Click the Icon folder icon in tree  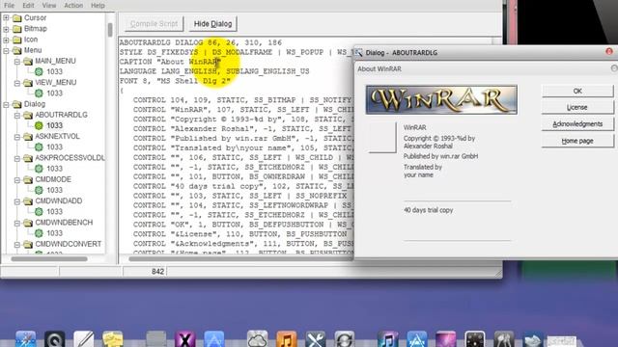coord(17,40)
